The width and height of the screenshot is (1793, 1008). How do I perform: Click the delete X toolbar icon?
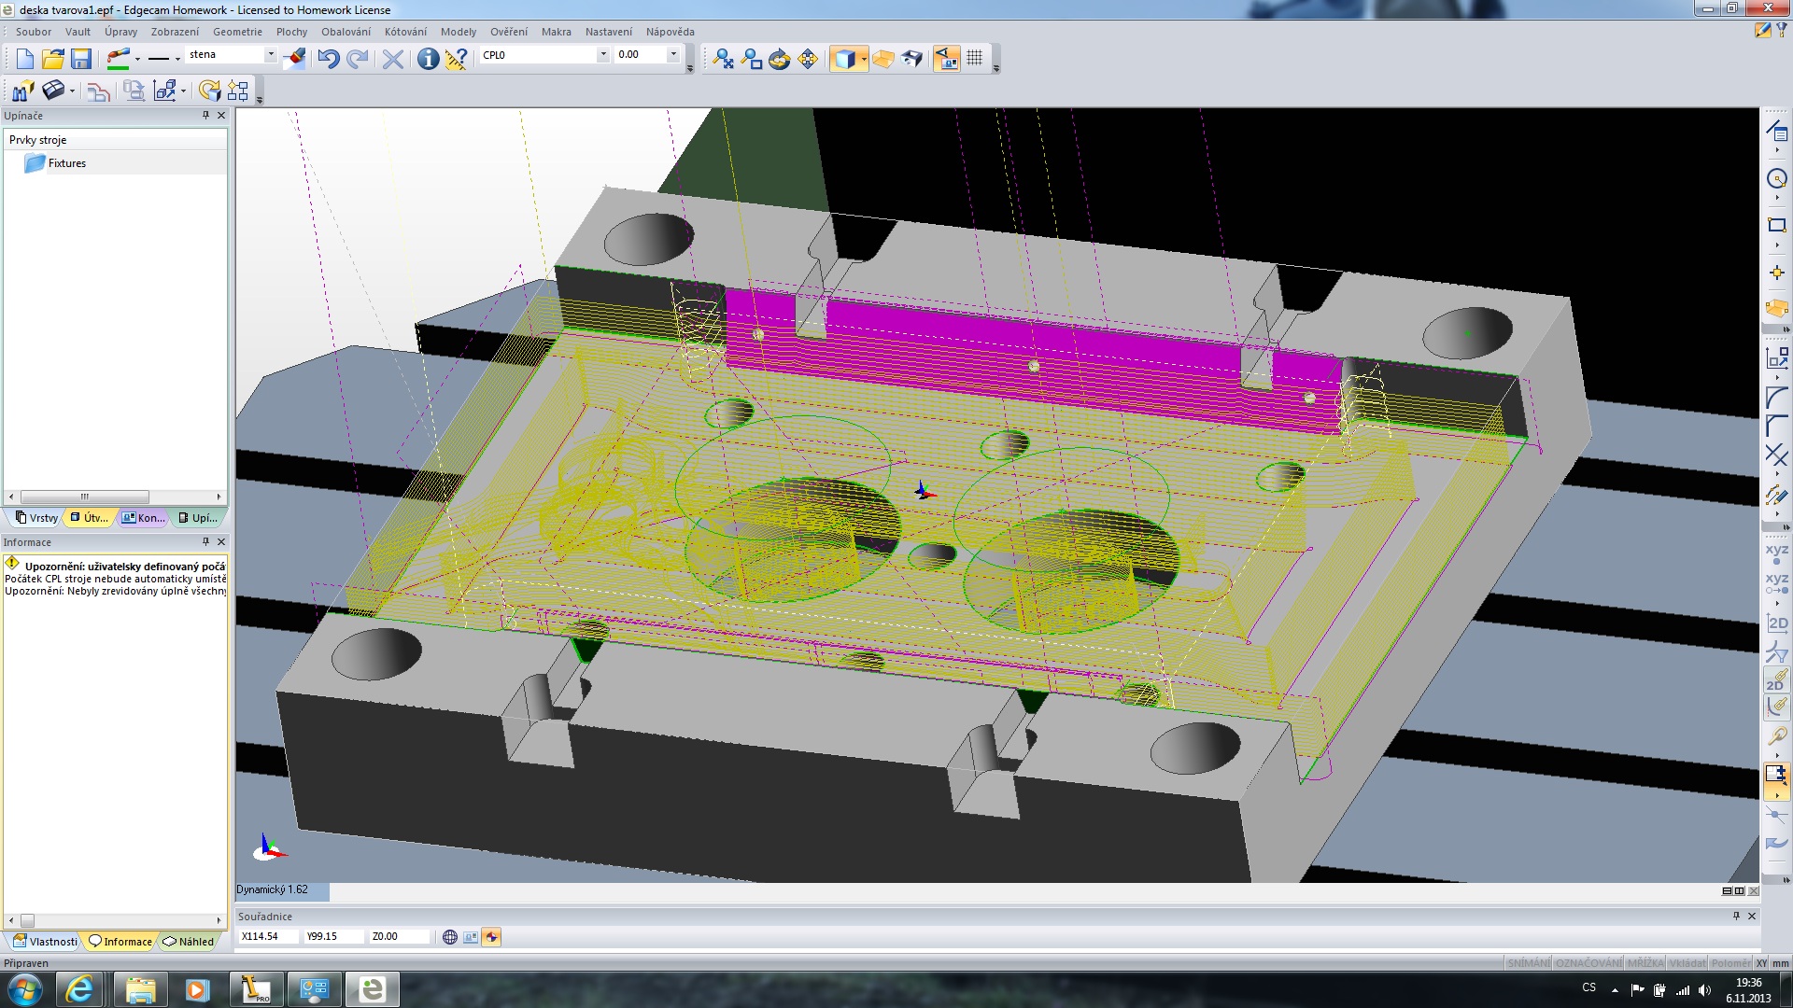pos(393,59)
